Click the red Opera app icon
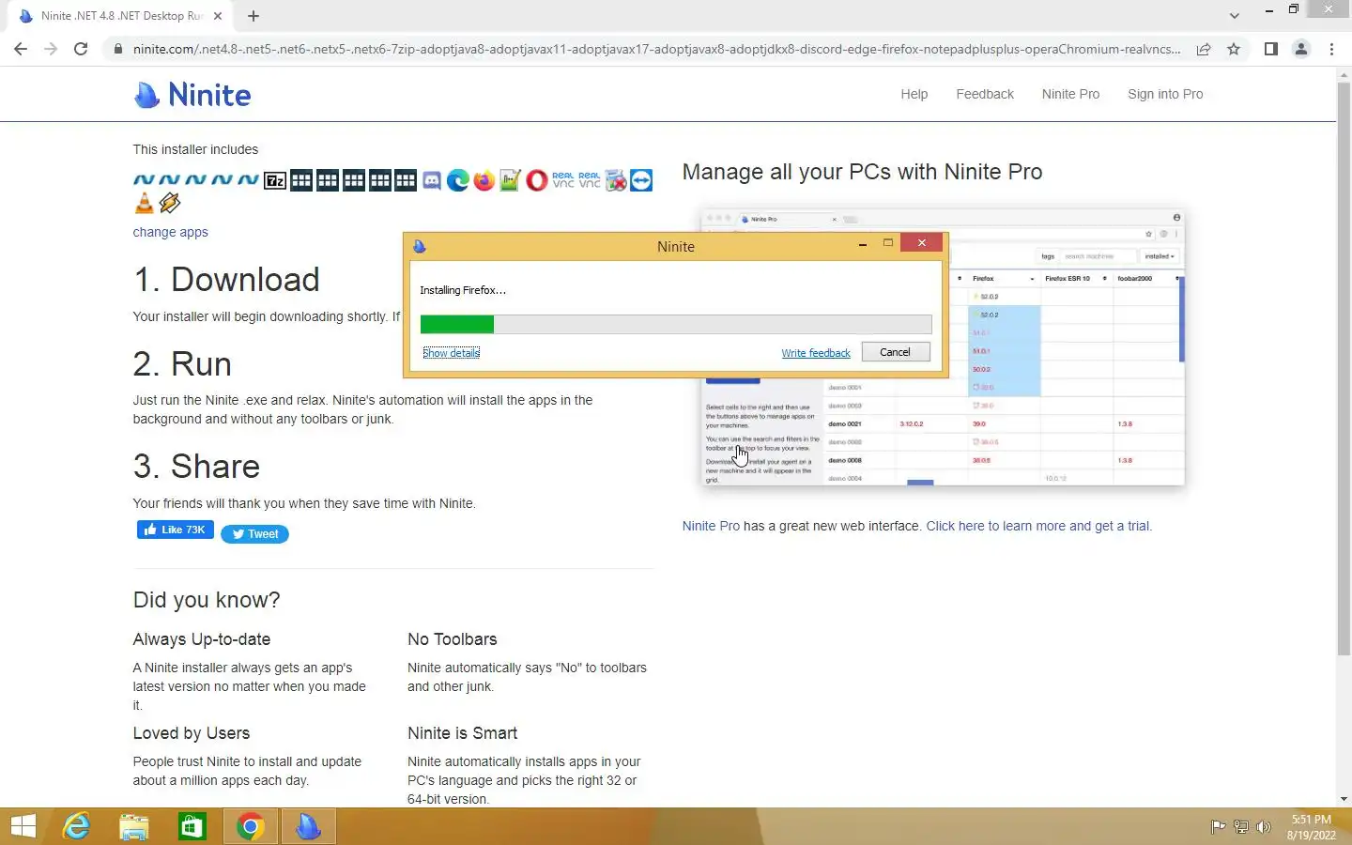 click(536, 180)
